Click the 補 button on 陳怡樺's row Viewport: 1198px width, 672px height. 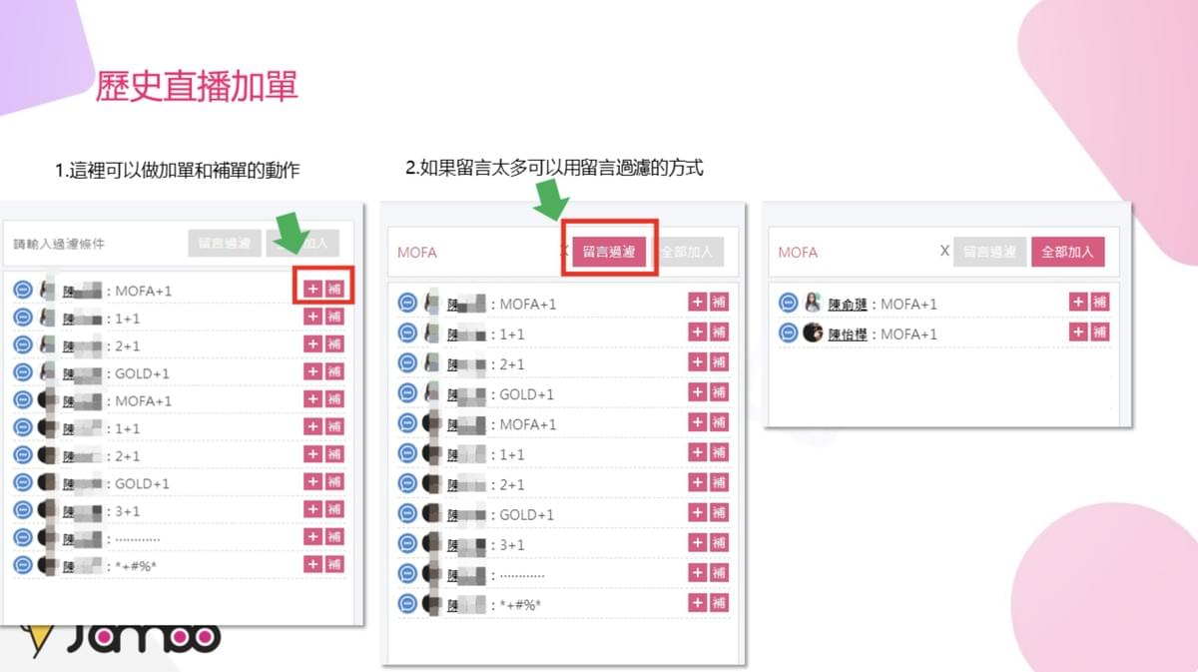1099,332
